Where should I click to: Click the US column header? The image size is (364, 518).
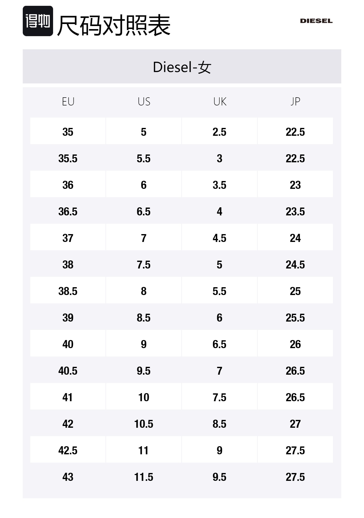point(144,102)
